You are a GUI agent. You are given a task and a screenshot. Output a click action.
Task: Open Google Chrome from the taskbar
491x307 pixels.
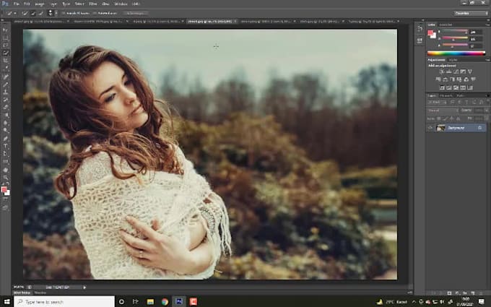click(165, 301)
